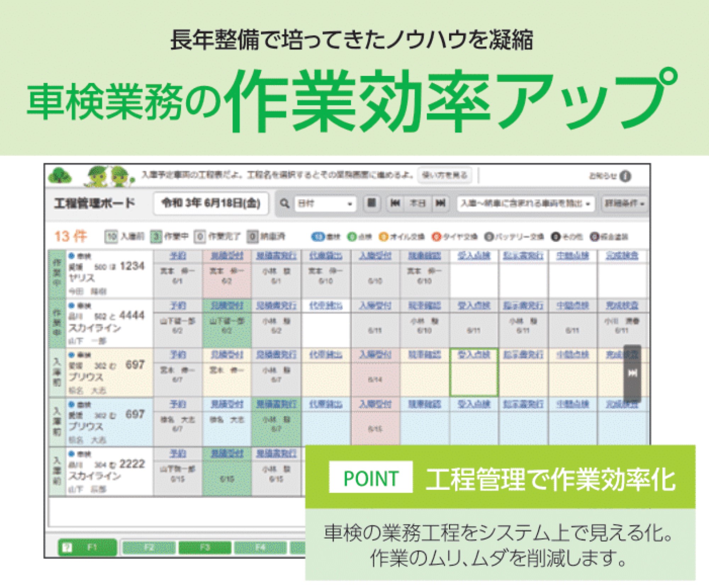This screenshot has width=709, height=587.
Task: Open the 日付 search dropdown
Action: [x=325, y=204]
